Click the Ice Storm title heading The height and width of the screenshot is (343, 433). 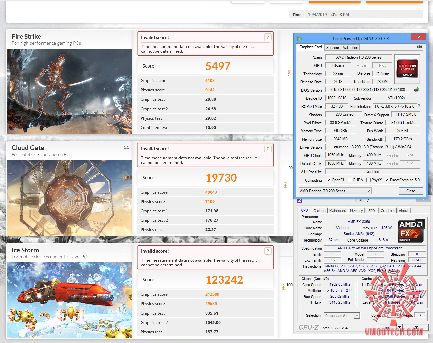point(25,250)
